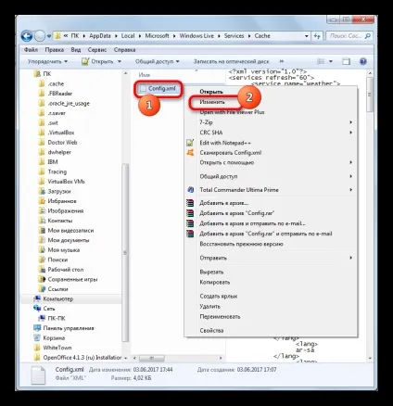Viewport: 393px width, 406px height.
Task: Open the Правка menu
Action: tap(55, 50)
